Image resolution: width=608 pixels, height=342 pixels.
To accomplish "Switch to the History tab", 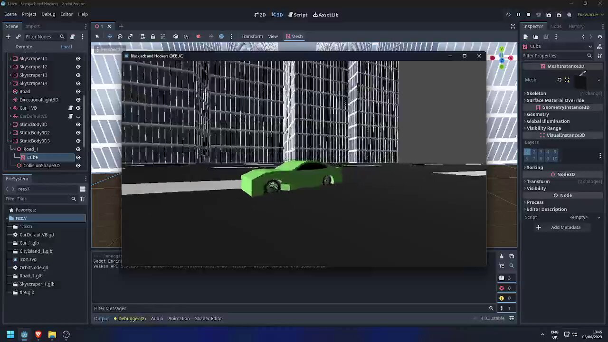I will pyautogui.click(x=576, y=26).
